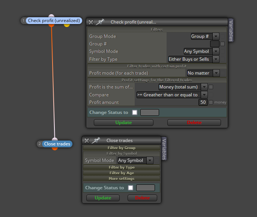Click top input connector on Close trades block
257x217 pixels.
tap(55, 139)
